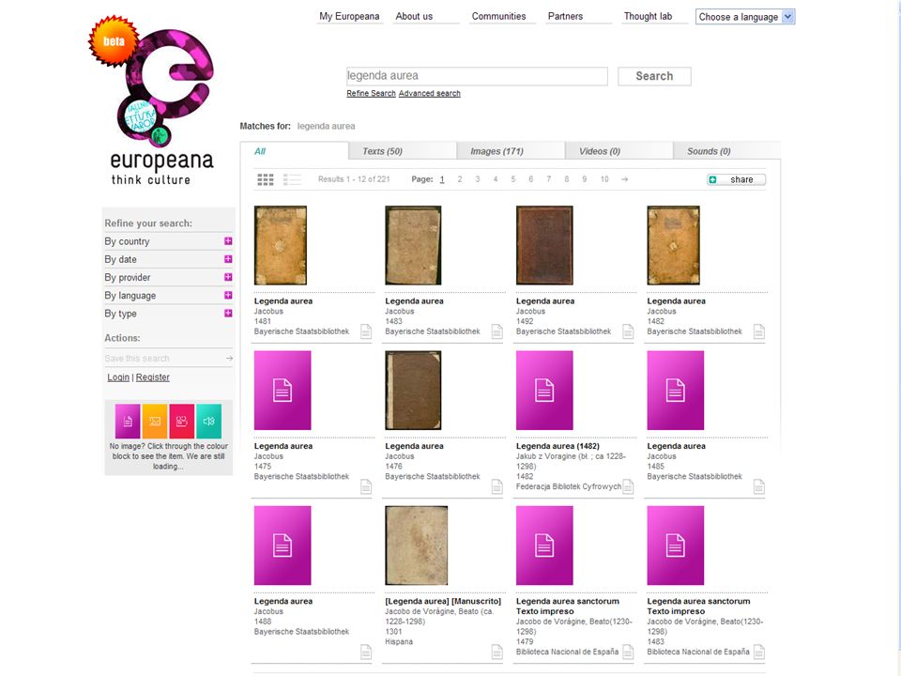Expand the By country filter
The height and width of the screenshot is (676, 901).
tap(228, 241)
